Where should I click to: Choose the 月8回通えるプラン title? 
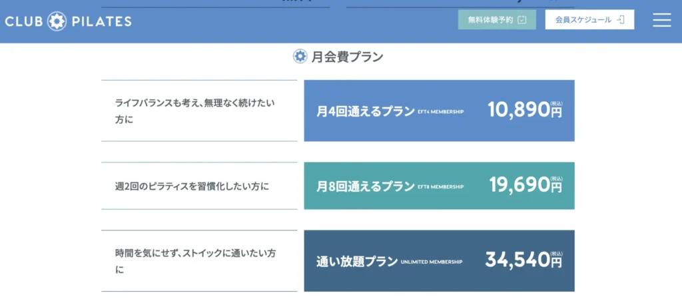(x=365, y=186)
